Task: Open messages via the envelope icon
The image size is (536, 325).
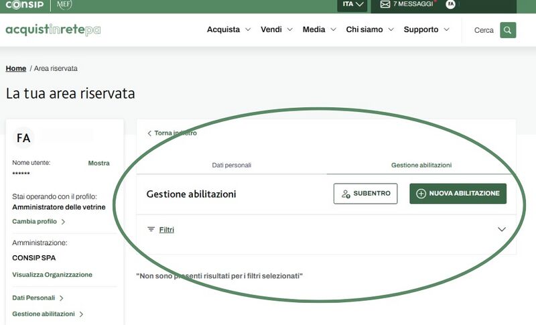Action: coord(385,4)
